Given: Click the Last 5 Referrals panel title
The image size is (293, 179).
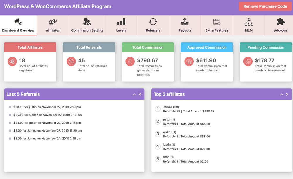Looking at the screenshot, I should pos(23,94).
